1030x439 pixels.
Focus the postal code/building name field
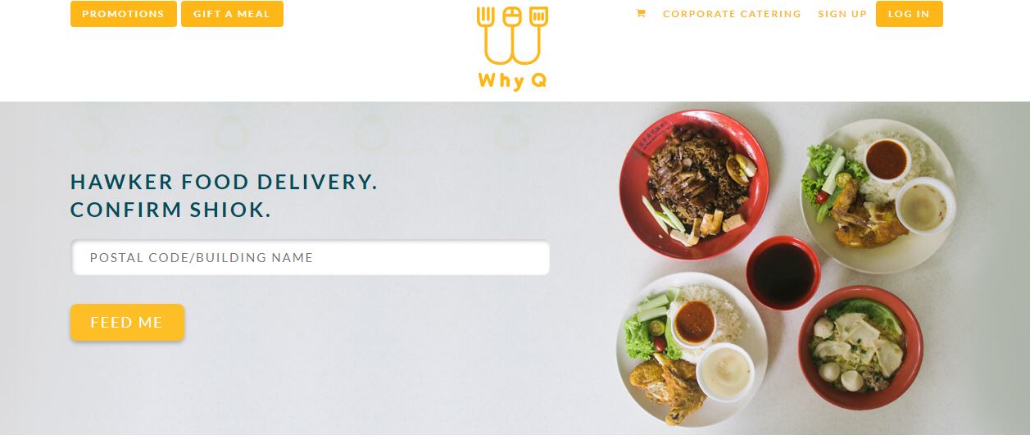(310, 257)
